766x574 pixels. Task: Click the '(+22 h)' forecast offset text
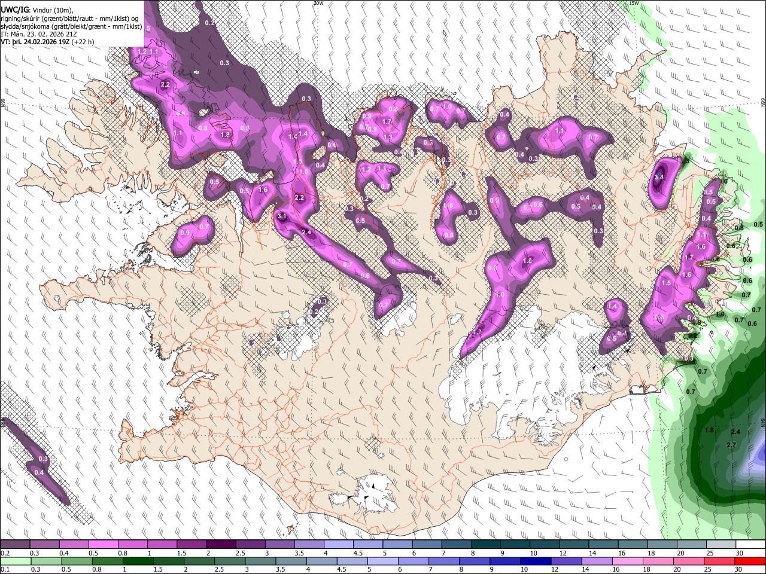tap(82, 42)
